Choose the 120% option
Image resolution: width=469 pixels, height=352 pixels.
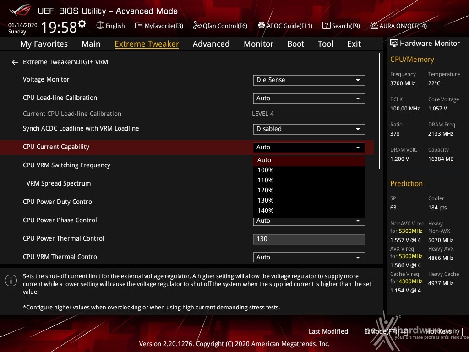coord(309,190)
